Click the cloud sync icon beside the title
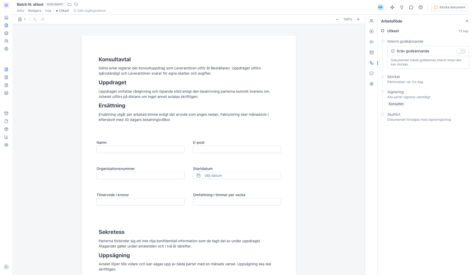The width and height of the screenshot is (472, 275). (76, 4)
